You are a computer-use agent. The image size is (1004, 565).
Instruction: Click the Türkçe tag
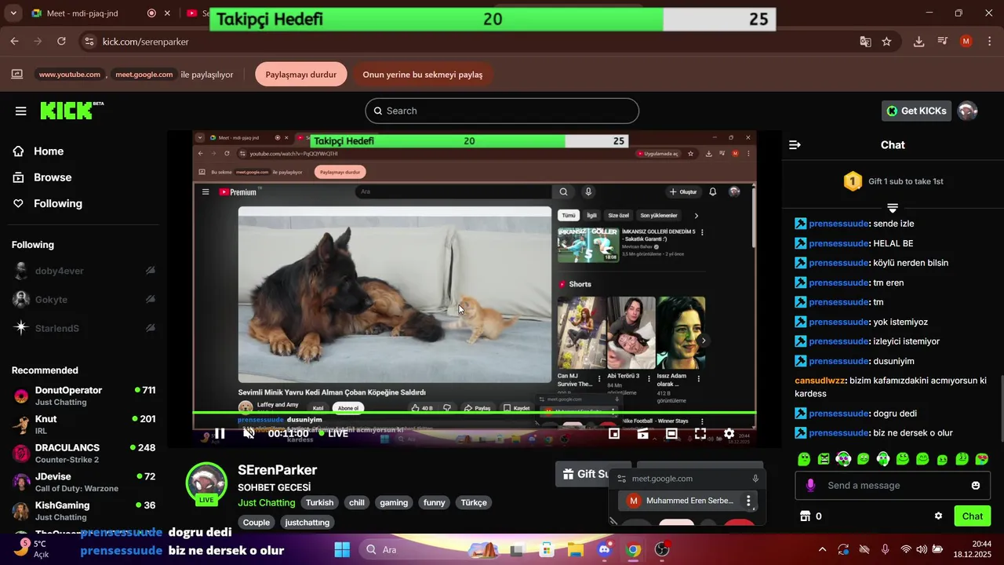click(474, 503)
